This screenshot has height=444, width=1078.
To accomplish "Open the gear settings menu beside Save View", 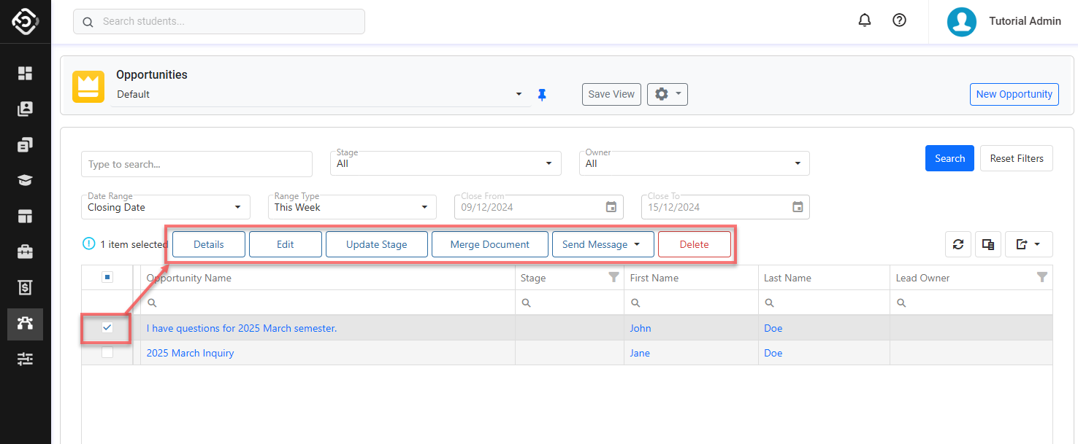I will point(667,94).
